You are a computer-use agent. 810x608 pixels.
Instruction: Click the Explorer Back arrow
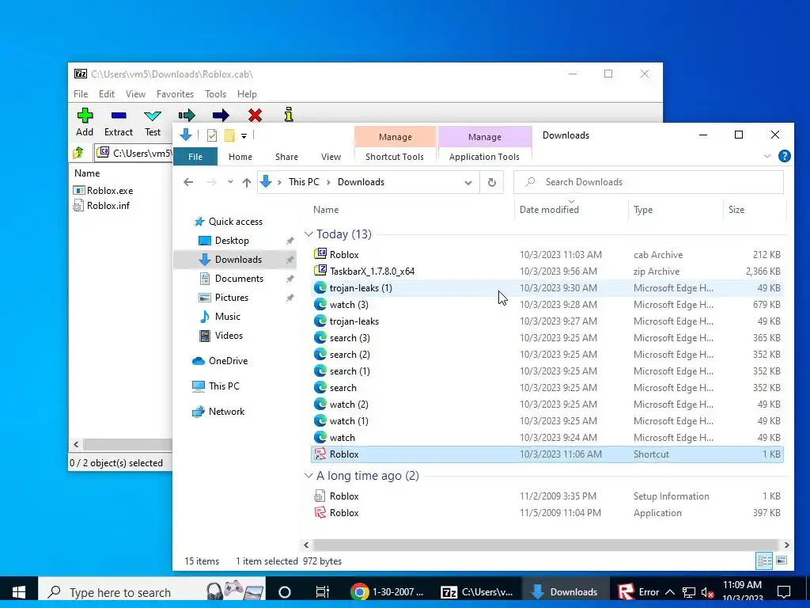tap(188, 182)
